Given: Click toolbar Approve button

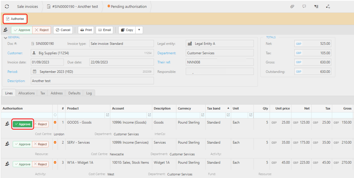Looking at the screenshot, I should pos(22,30).
